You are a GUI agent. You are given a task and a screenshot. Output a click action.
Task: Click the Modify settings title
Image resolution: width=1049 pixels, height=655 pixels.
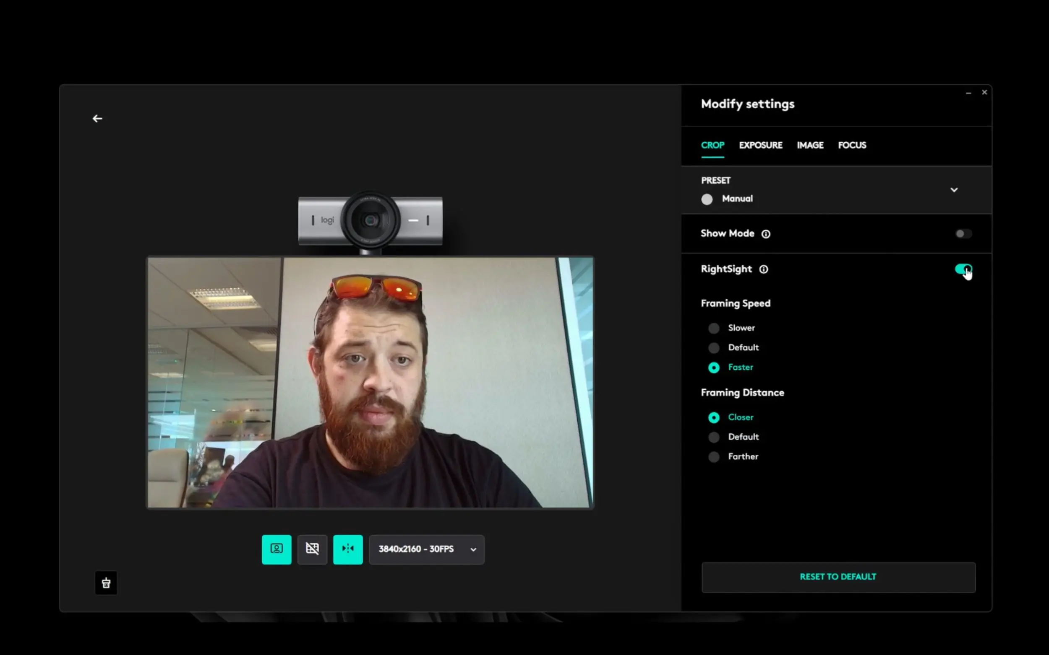748,104
